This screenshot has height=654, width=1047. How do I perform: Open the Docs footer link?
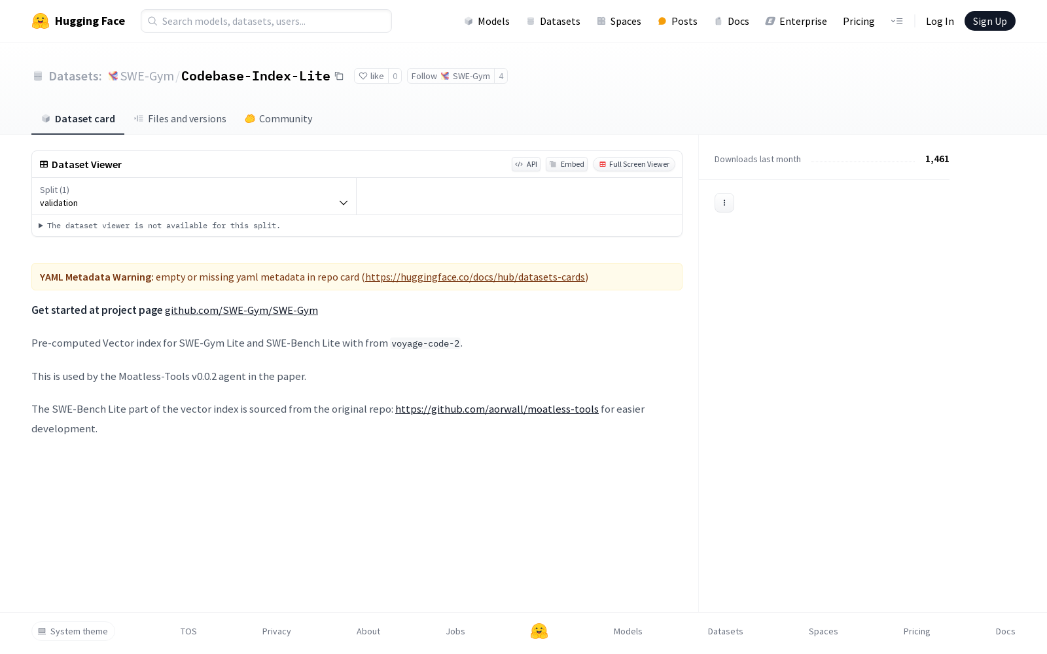[x=1006, y=631]
